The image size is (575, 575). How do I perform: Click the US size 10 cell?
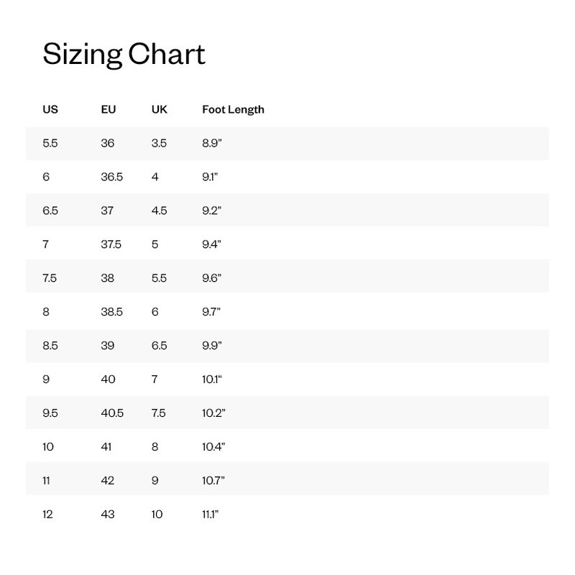48,447
